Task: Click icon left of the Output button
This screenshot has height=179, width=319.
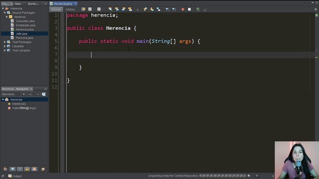Action: (2, 176)
